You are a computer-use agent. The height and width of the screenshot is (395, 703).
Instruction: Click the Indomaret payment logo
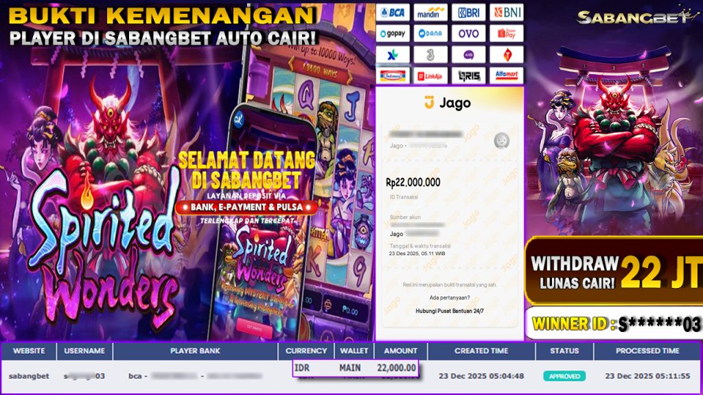click(393, 75)
